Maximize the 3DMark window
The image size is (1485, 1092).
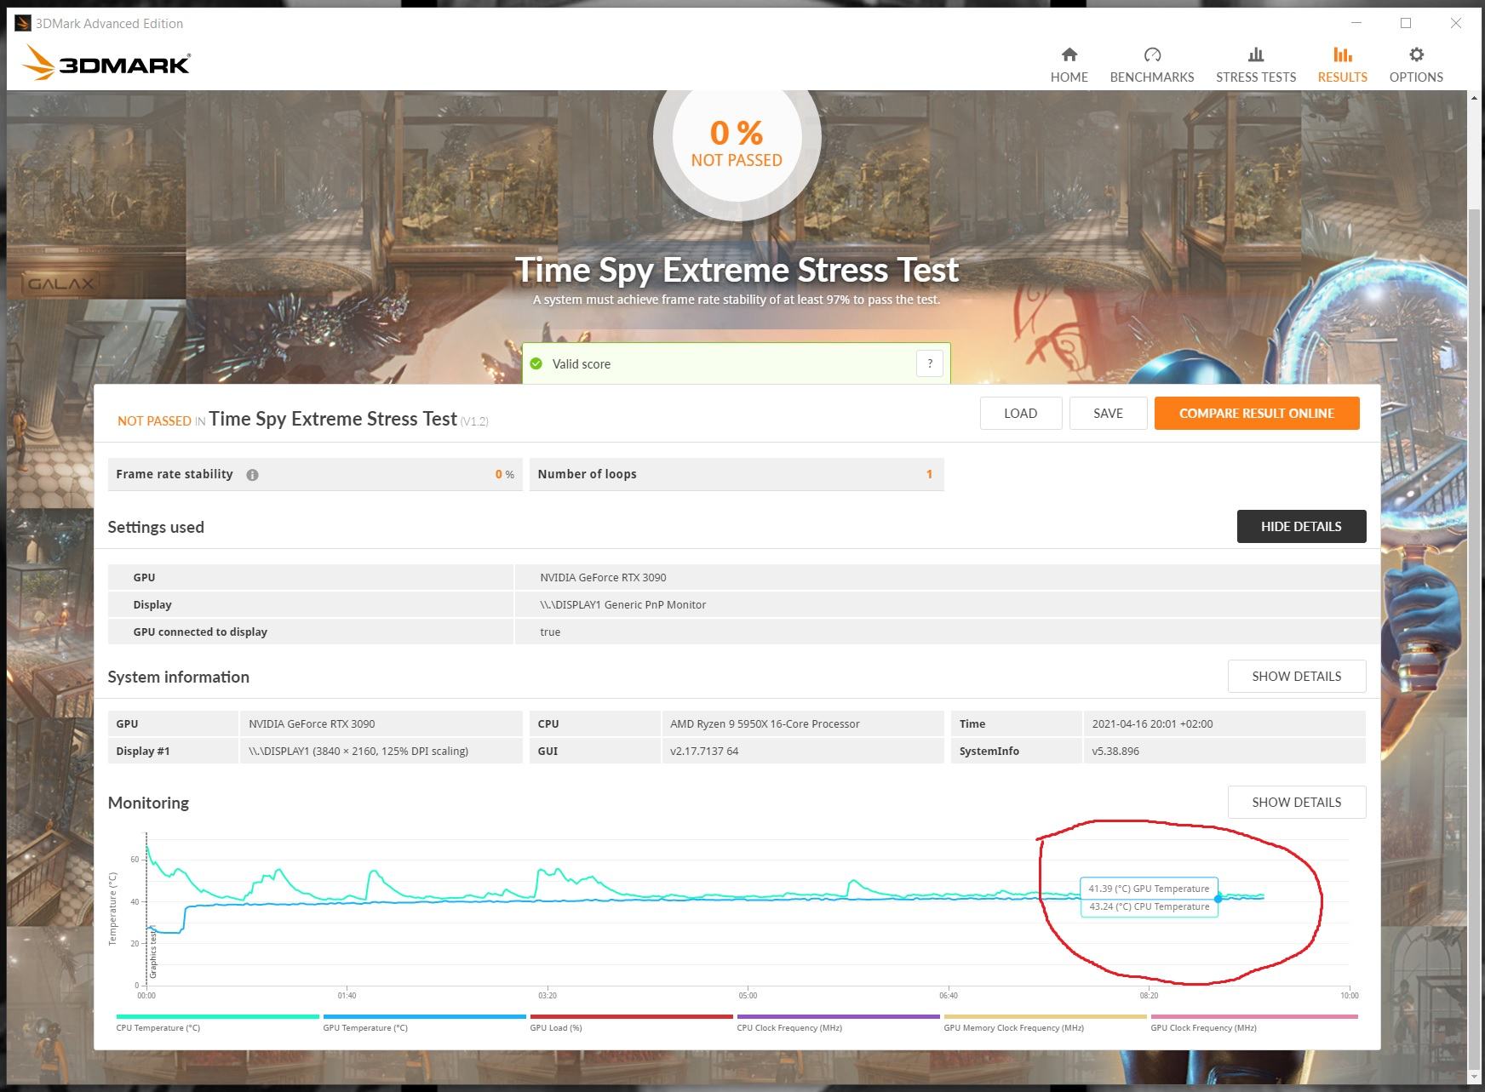[1406, 23]
